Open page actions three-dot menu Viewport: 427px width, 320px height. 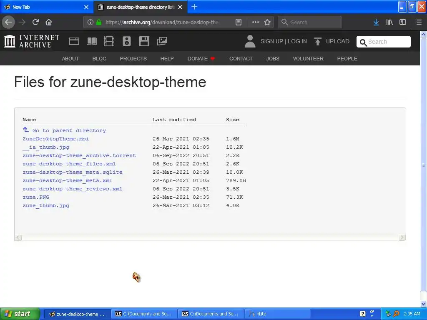(256, 22)
